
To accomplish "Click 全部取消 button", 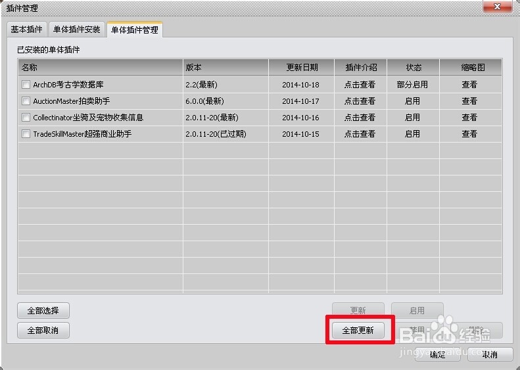I will click(43, 330).
